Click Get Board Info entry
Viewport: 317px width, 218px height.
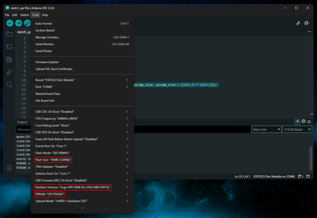(45, 100)
